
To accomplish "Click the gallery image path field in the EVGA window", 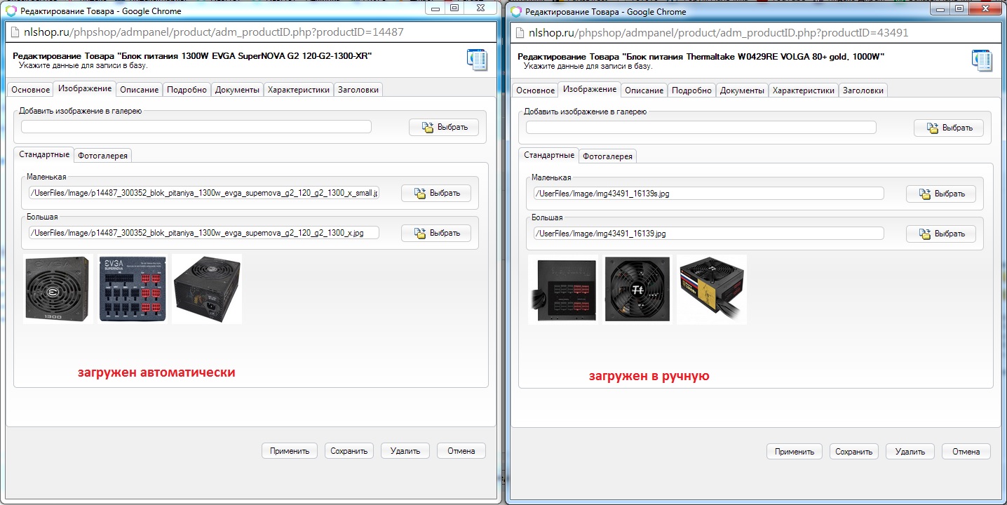I will 196,127.
